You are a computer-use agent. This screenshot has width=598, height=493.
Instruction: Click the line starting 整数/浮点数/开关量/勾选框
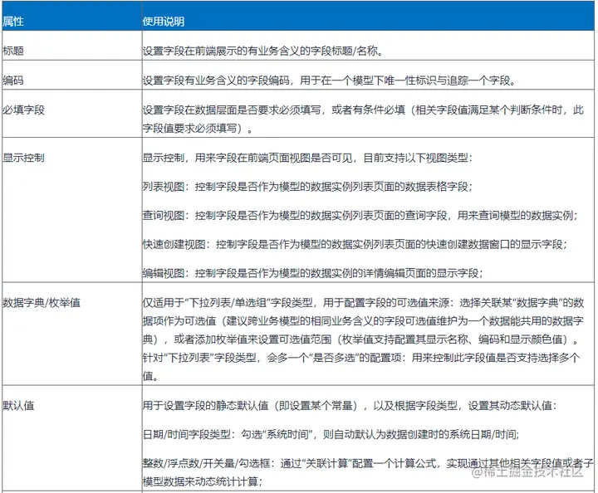pyautogui.click(x=368, y=463)
